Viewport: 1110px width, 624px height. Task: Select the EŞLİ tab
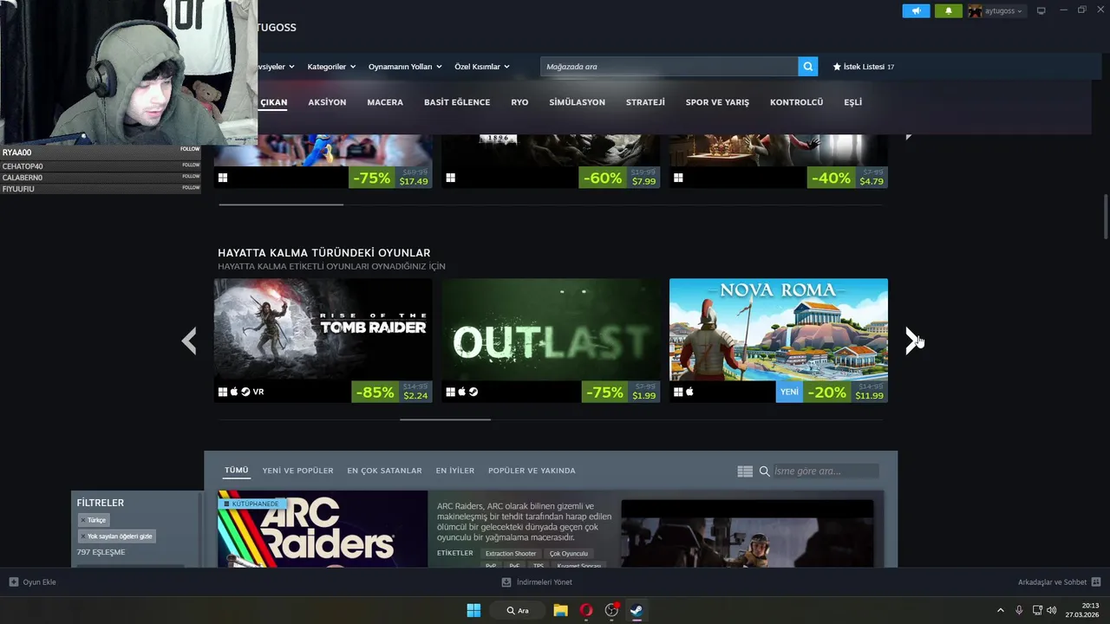pyautogui.click(x=853, y=102)
